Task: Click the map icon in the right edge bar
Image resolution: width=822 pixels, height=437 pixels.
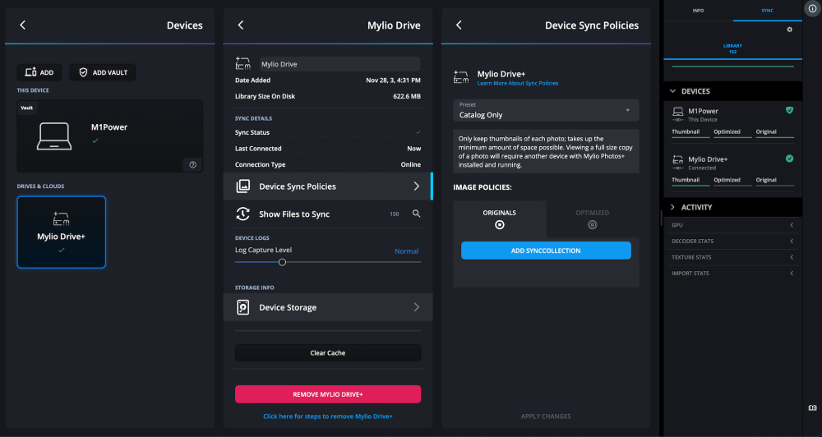Action: [812, 408]
